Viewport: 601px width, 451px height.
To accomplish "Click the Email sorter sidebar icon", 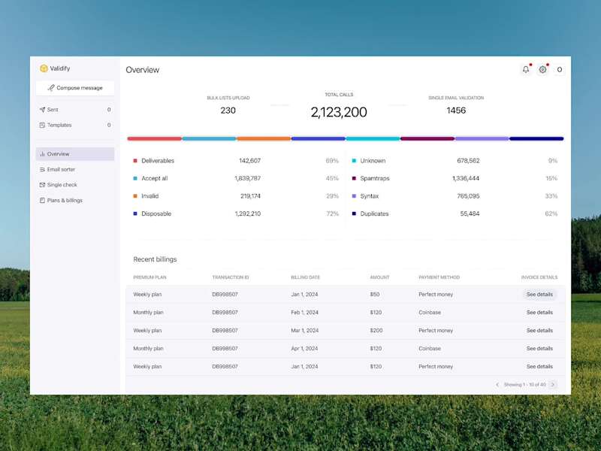I will pyautogui.click(x=41, y=169).
